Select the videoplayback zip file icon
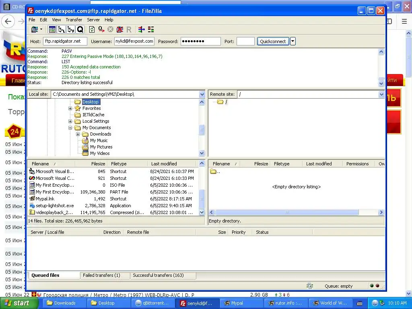The height and width of the screenshot is (309, 412). click(32, 212)
